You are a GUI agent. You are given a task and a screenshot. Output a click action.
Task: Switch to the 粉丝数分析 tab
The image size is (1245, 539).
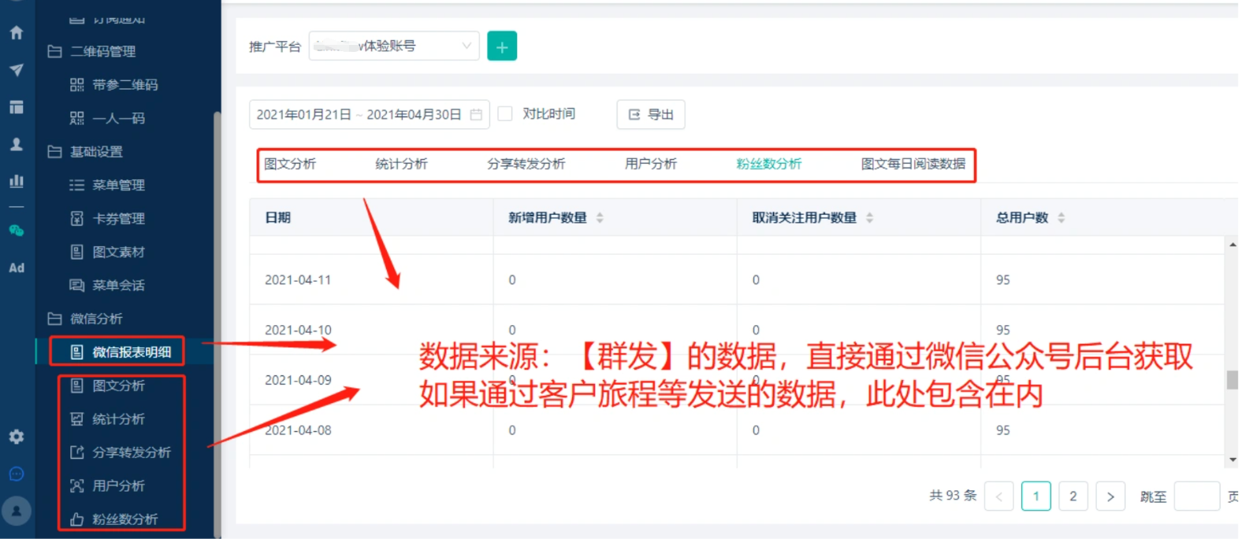pos(769,164)
